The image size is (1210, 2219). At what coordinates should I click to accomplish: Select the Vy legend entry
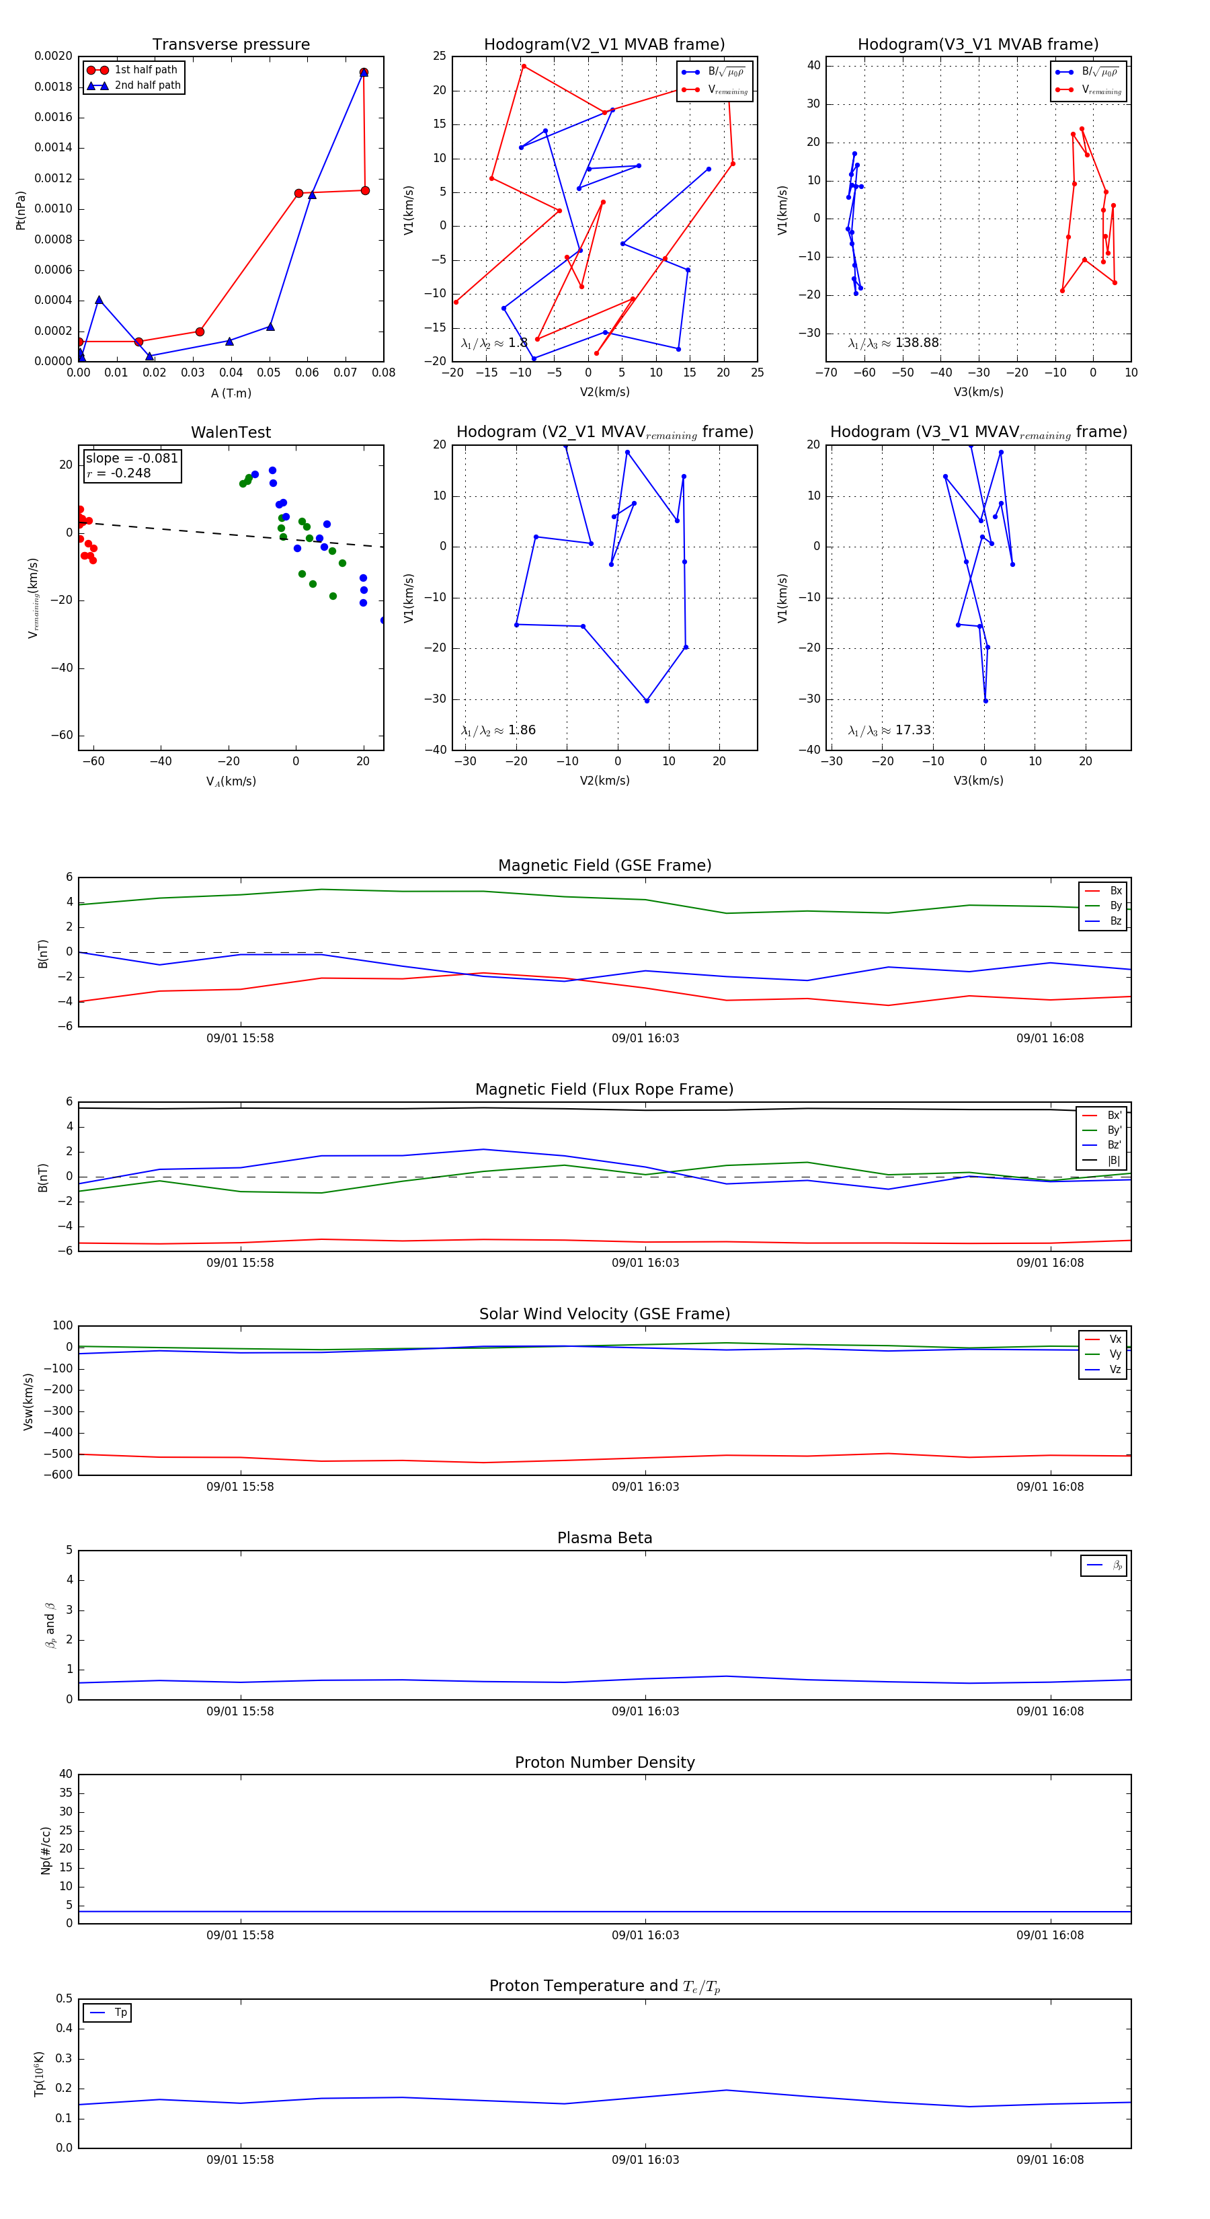click(1103, 1354)
